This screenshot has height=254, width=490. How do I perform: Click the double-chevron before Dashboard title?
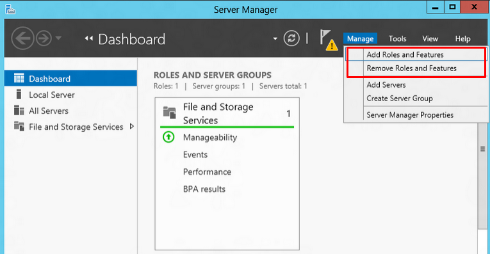89,38
